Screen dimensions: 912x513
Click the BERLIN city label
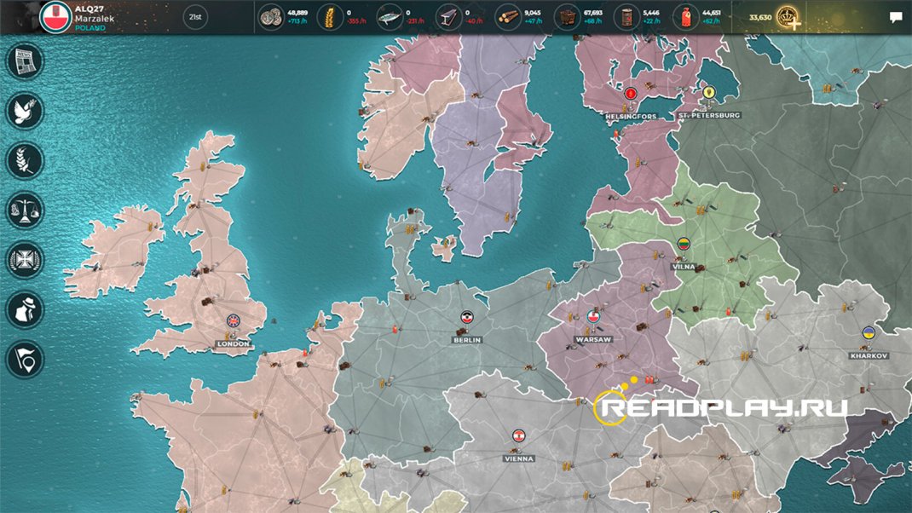click(467, 340)
